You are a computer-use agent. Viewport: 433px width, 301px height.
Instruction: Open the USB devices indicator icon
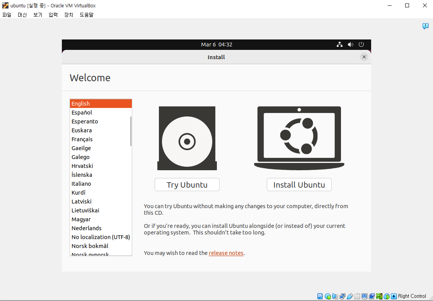click(350, 296)
